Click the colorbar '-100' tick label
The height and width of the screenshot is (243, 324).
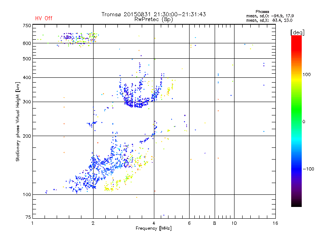coord(308,169)
